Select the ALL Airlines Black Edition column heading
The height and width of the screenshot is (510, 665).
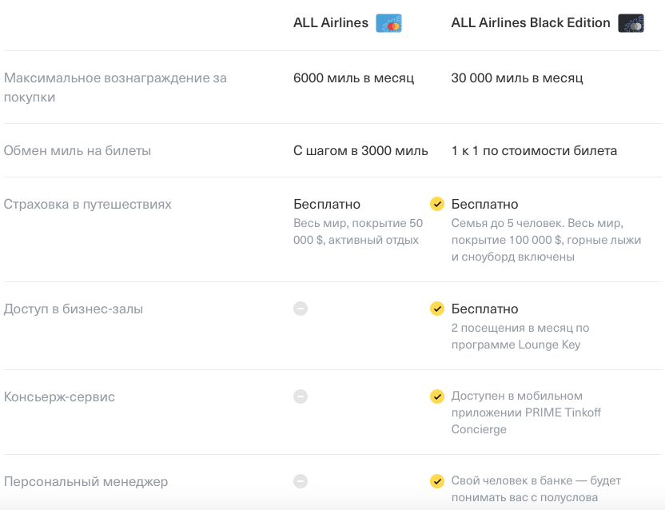coord(531,23)
